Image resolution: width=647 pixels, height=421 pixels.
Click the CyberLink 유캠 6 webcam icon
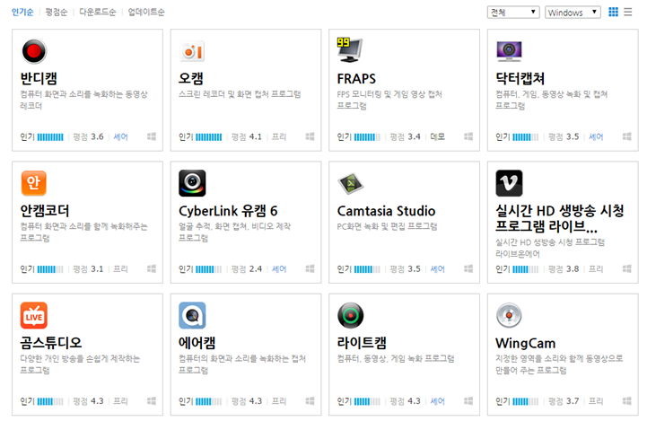click(192, 183)
